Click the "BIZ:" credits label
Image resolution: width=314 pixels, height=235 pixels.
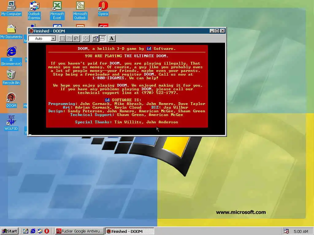[156, 107]
